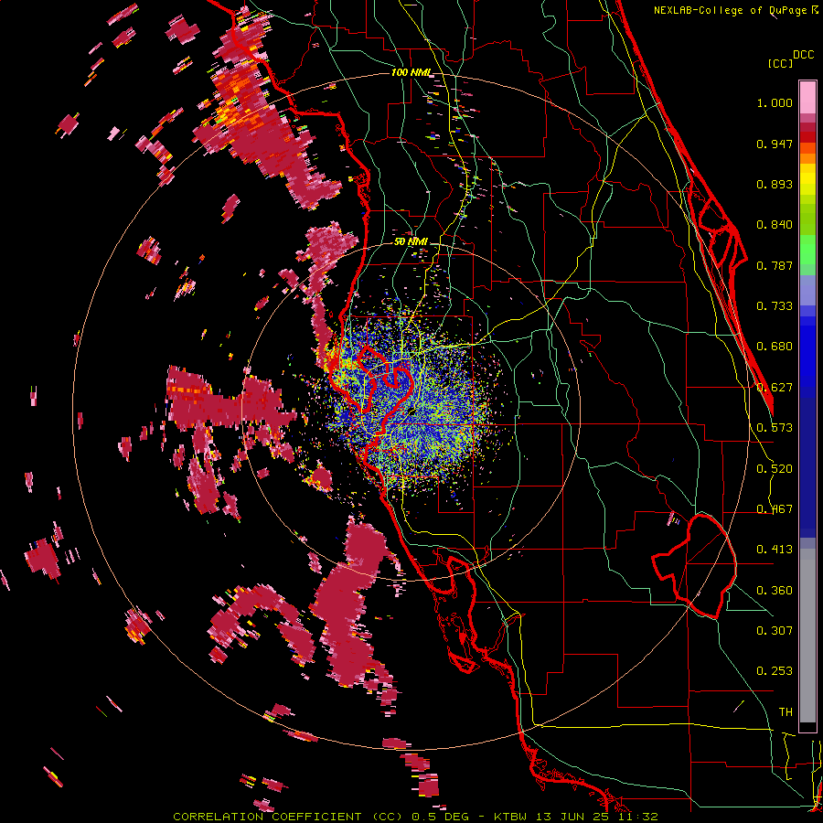Click the NEXLAB-College of DuPage title text
The height and width of the screenshot is (823, 823).
[732, 10]
